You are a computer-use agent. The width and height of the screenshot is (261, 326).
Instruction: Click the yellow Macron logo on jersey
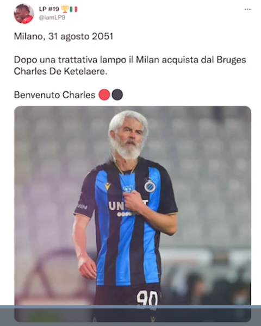[x=108, y=186]
